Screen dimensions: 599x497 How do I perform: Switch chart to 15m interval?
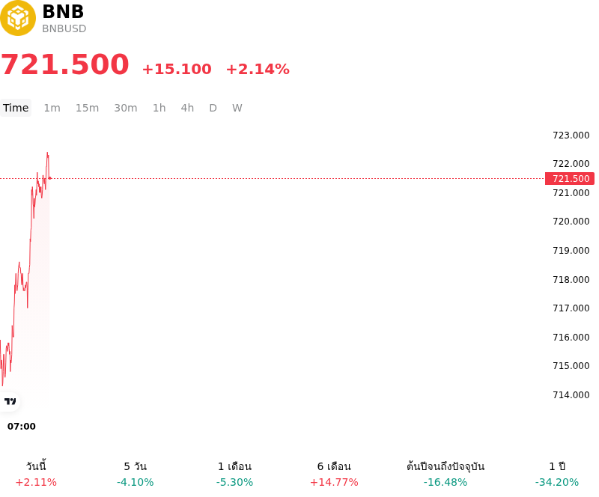click(x=87, y=108)
